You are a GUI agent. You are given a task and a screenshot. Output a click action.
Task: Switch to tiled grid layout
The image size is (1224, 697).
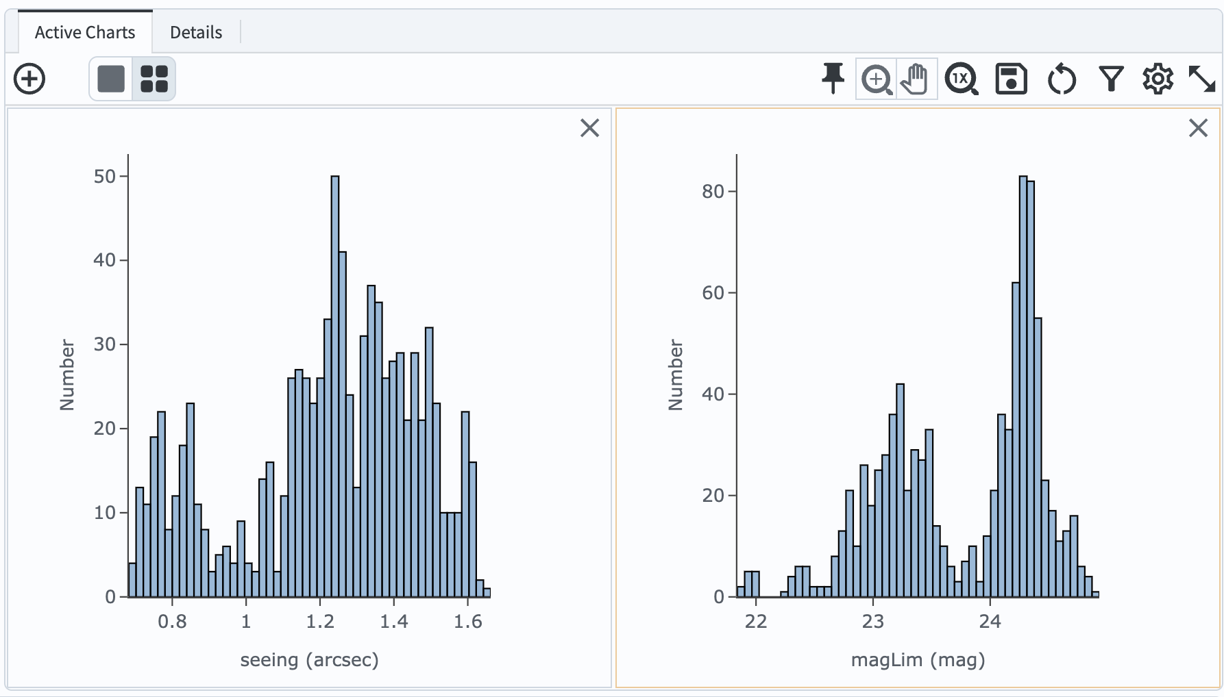[154, 79]
